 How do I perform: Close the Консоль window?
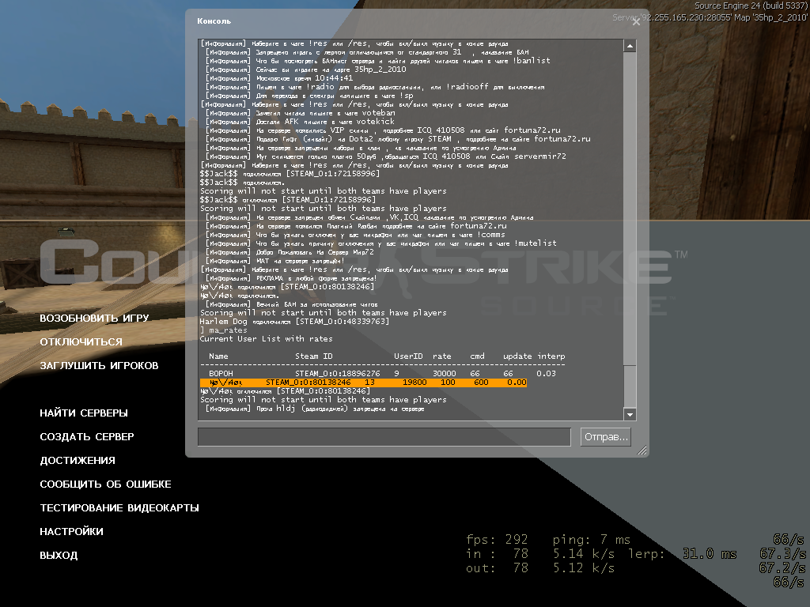tap(637, 21)
